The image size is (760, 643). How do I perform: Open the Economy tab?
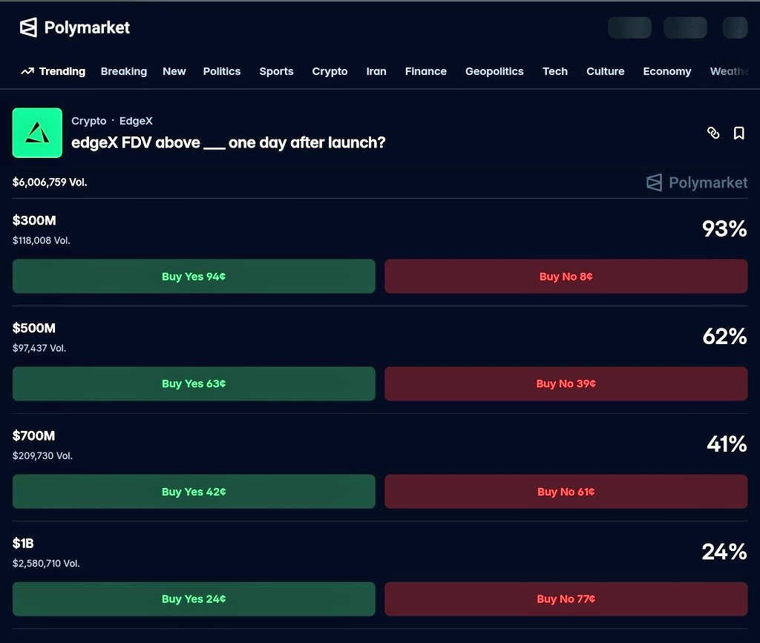point(667,71)
